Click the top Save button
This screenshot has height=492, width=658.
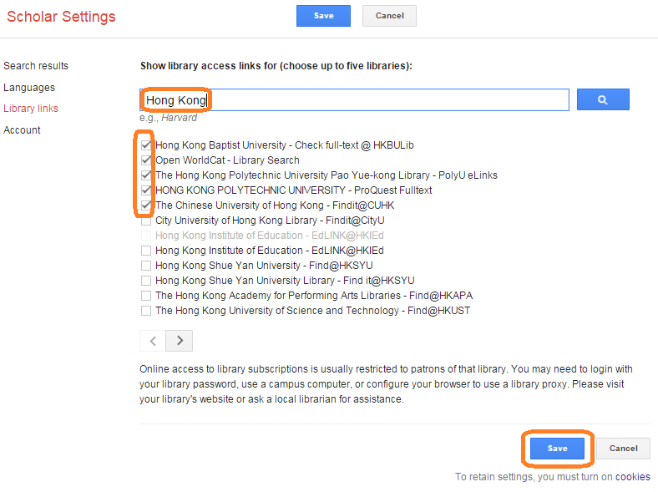(323, 16)
